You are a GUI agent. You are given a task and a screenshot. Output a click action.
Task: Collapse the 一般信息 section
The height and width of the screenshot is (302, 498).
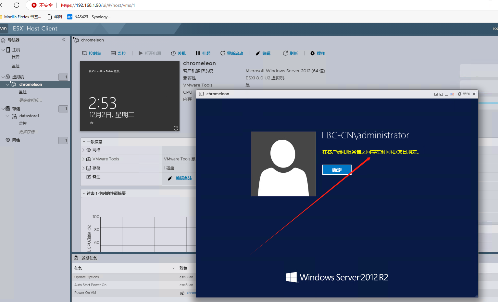[84, 142]
